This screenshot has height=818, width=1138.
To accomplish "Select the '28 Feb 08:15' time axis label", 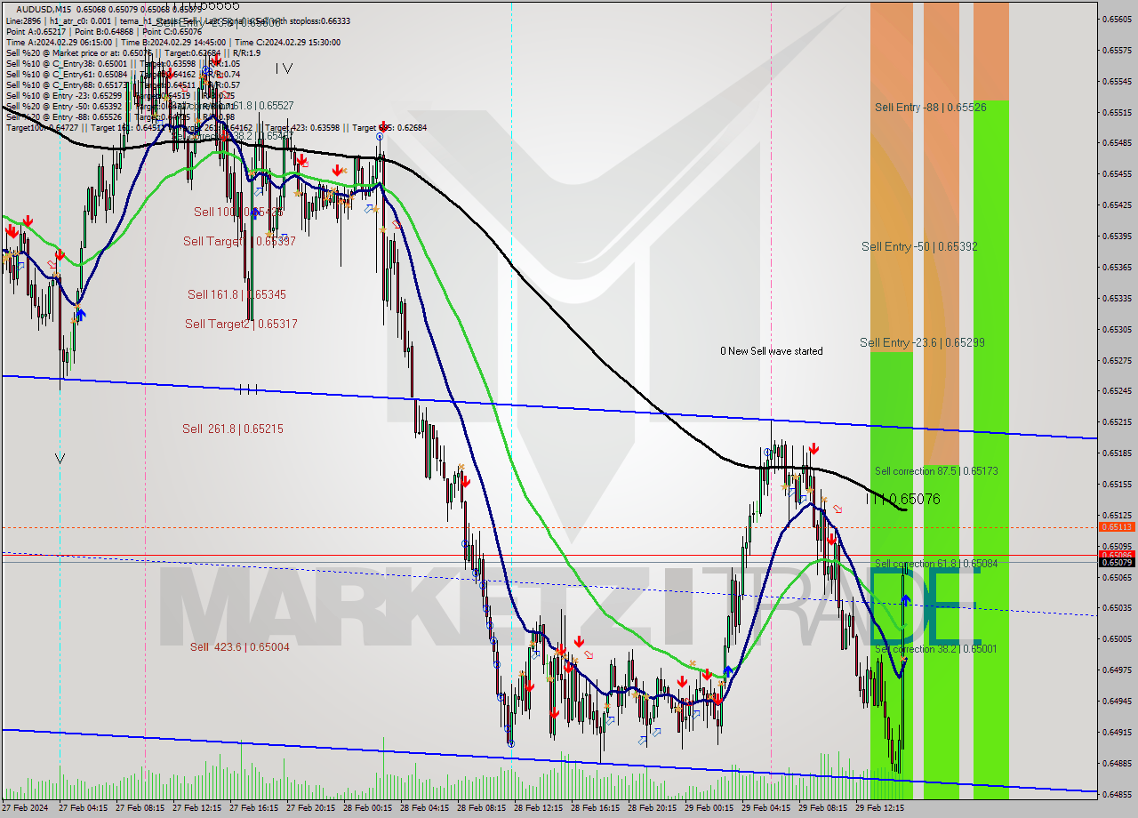I will tap(482, 809).
